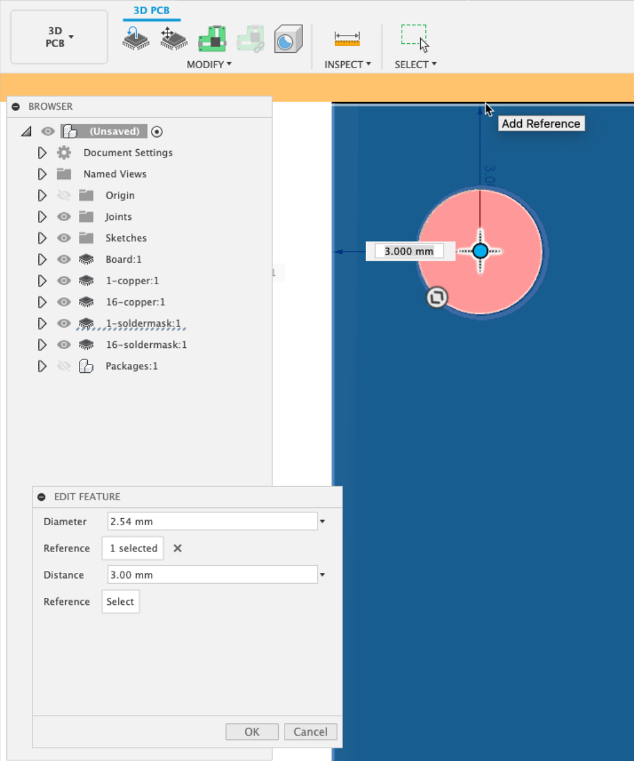
Task: Expand the 16-copper:1 node
Action: pos(42,302)
